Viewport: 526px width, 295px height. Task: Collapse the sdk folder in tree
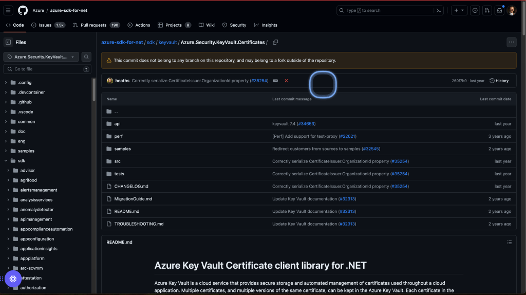pos(6,161)
